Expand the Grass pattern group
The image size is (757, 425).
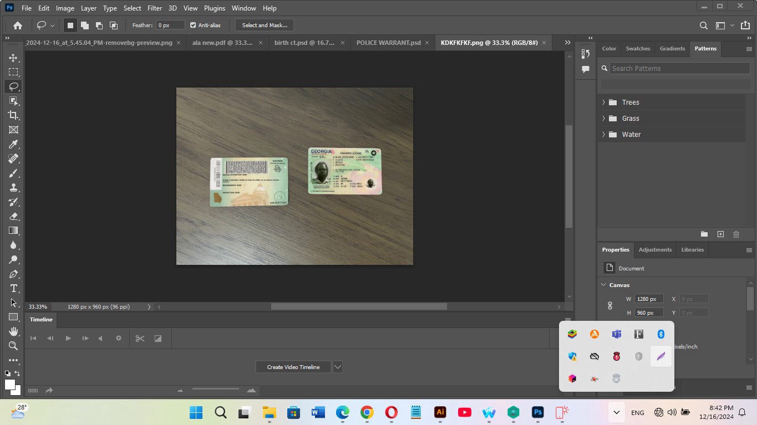point(603,118)
